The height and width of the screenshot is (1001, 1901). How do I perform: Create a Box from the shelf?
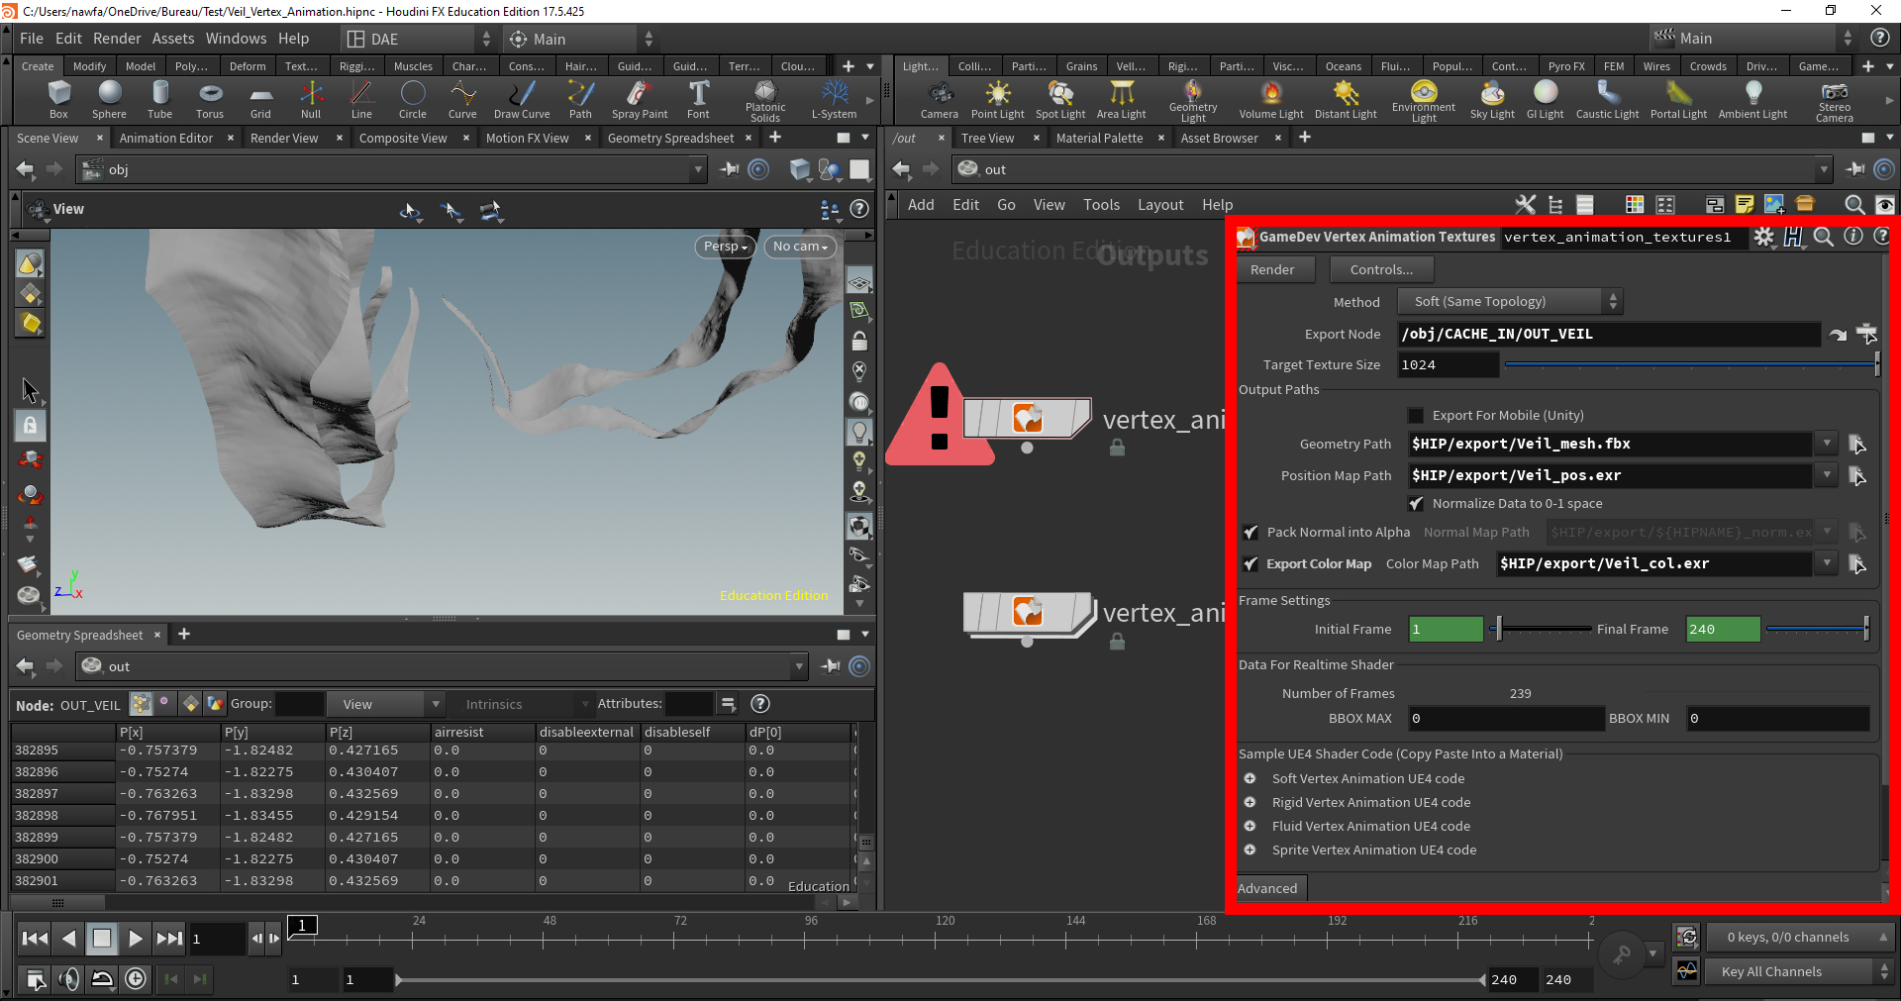58,100
